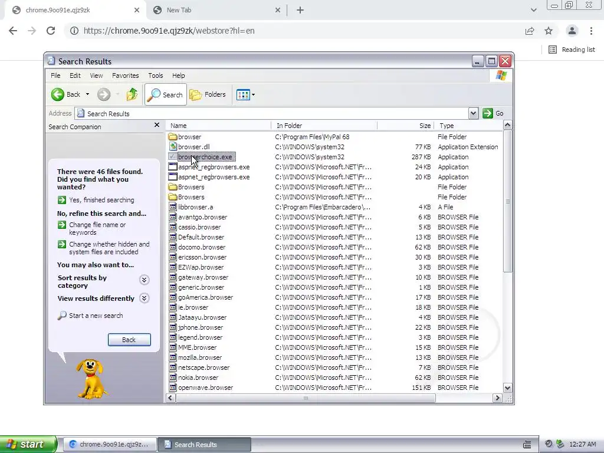Select the browser folder icon in MyPal 68
This screenshot has width=604, height=453.
pos(173,137)
